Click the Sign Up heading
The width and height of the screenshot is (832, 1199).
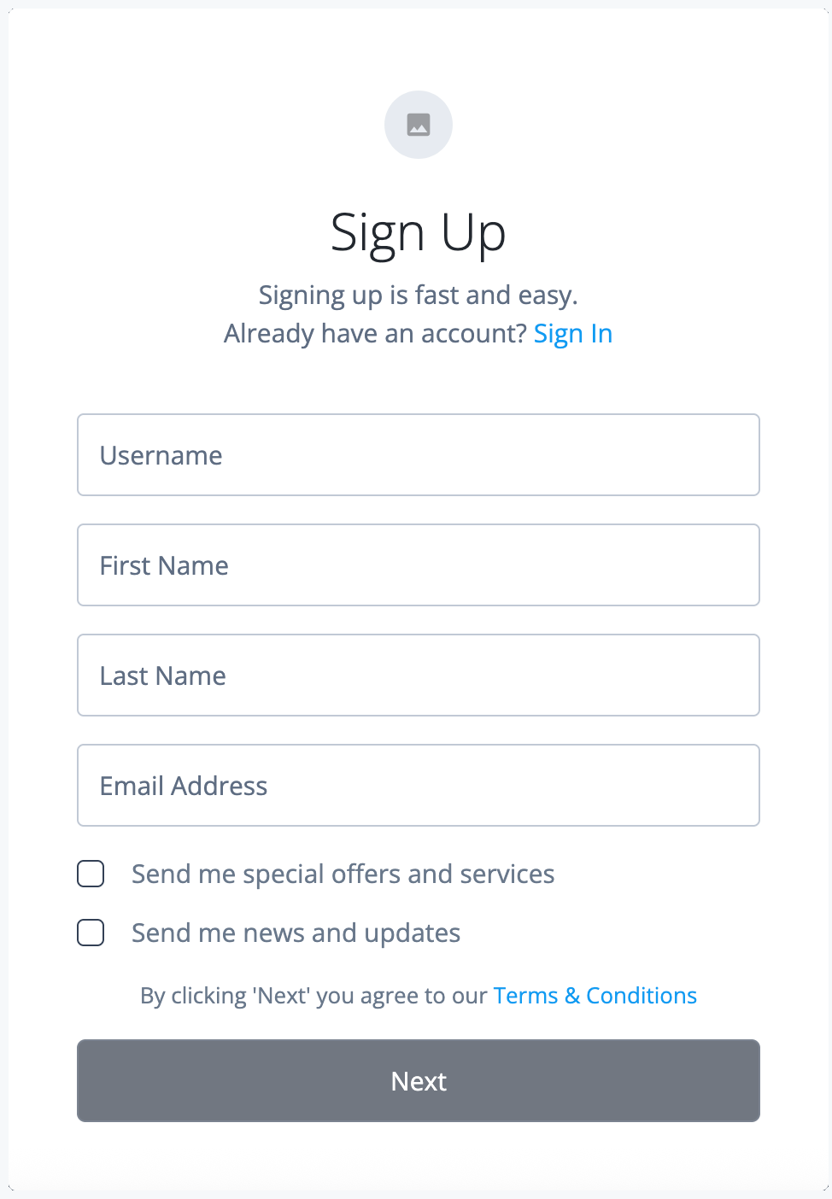(x=418, y=231)
